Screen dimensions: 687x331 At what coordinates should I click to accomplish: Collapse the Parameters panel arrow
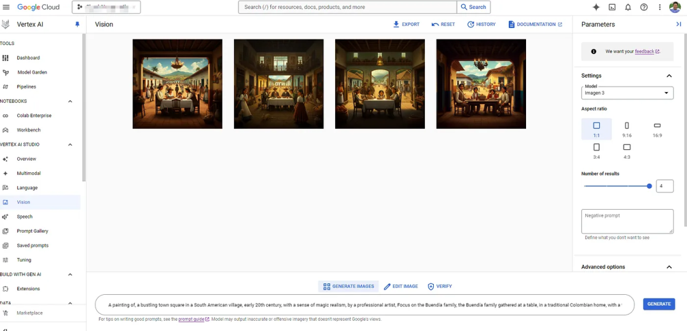679,25
